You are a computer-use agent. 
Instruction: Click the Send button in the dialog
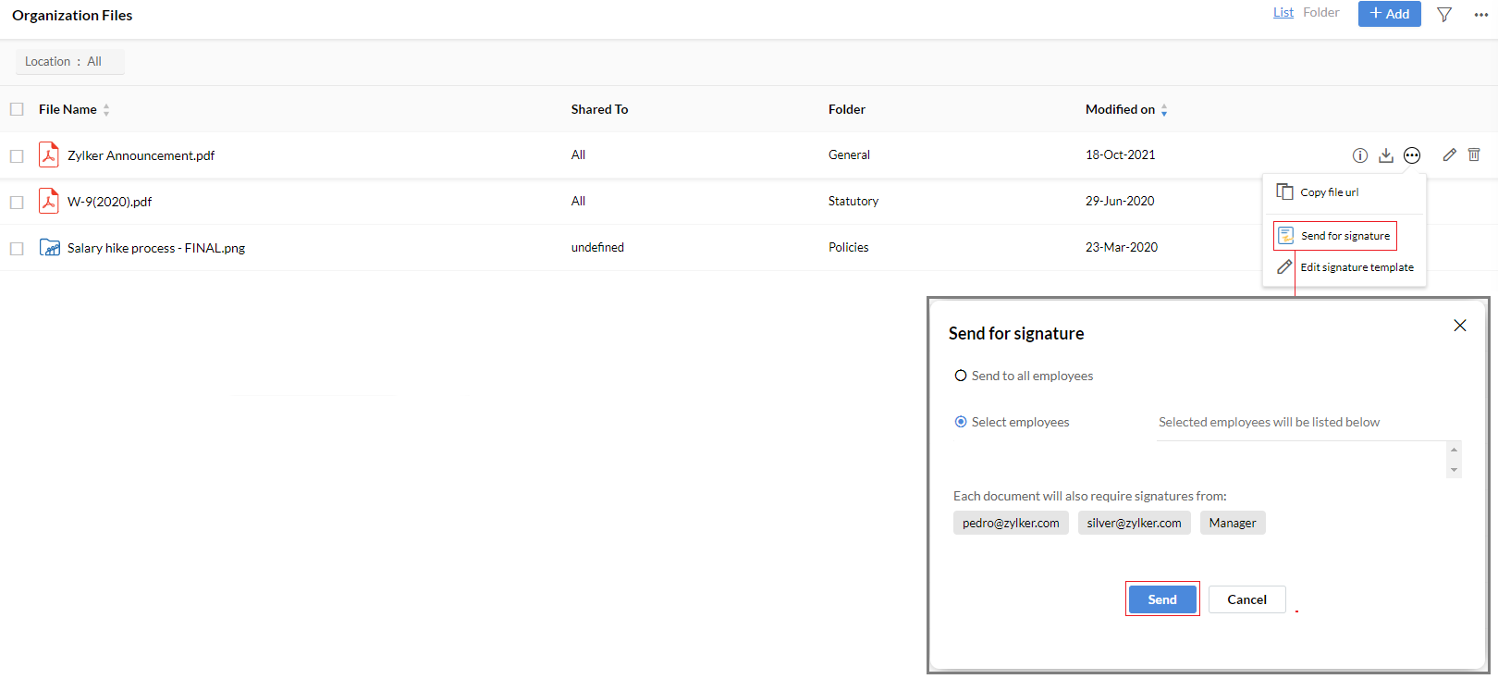[1162, 599]
